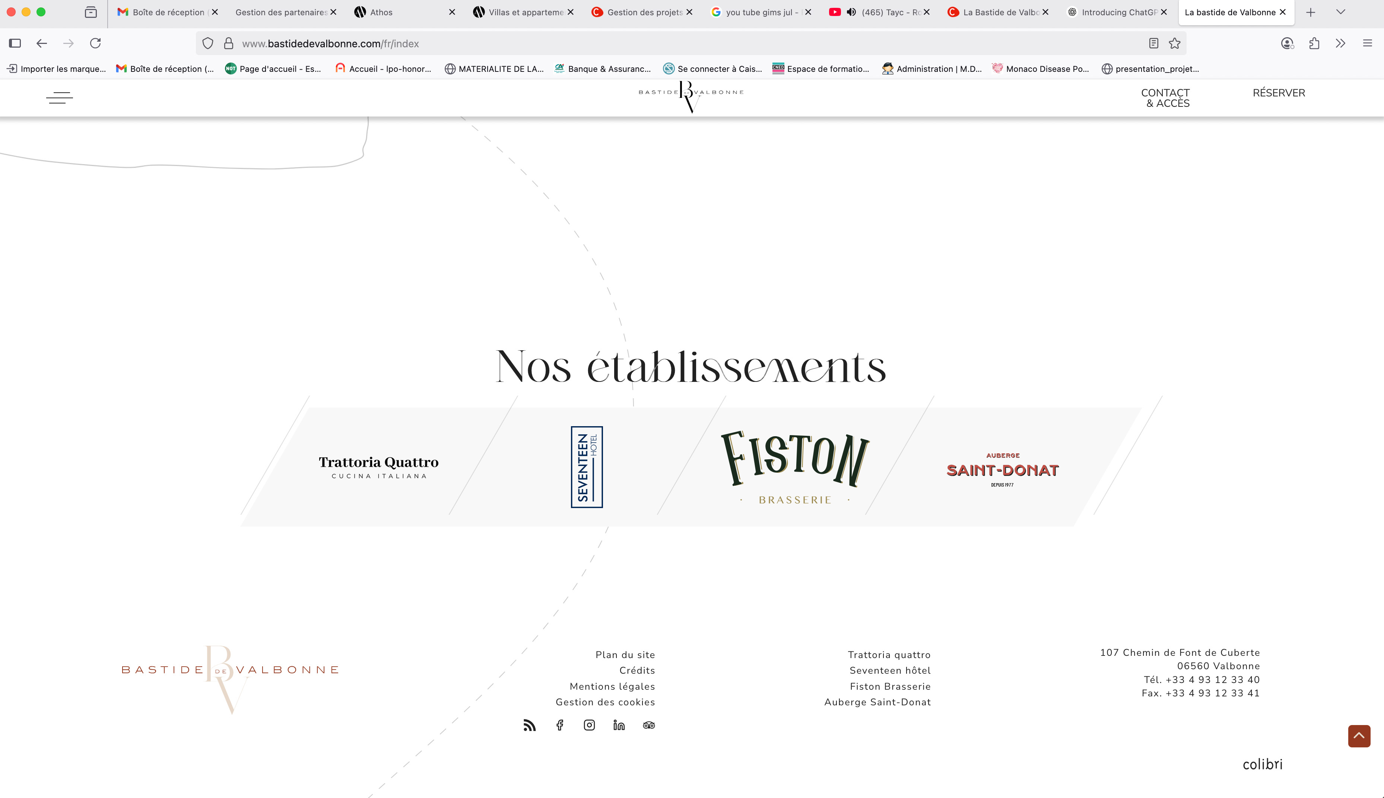Open CONTACT & ACCÈS menu link
This screenshot has height=798, width=1384.
click(x=1165, y=98)
